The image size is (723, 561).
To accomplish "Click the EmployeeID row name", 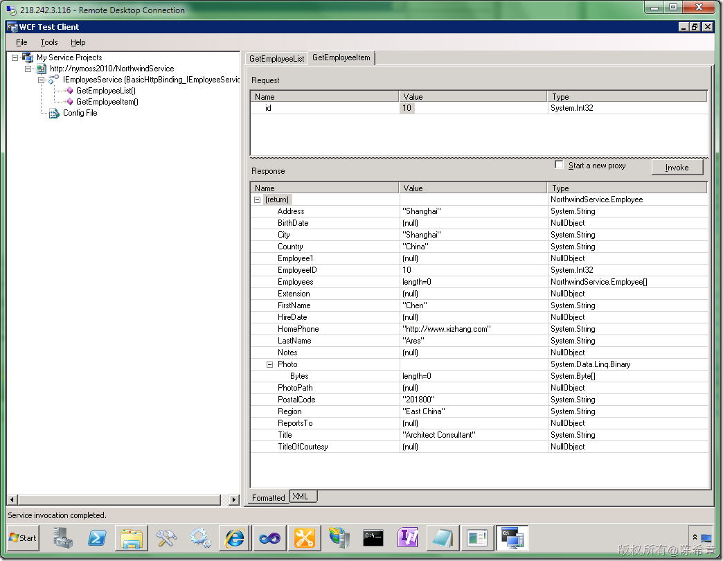I will tap(297, 270).
